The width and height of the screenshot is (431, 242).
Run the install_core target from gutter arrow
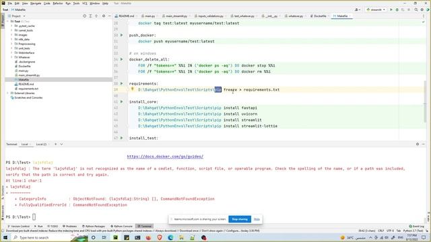(122, 102)
